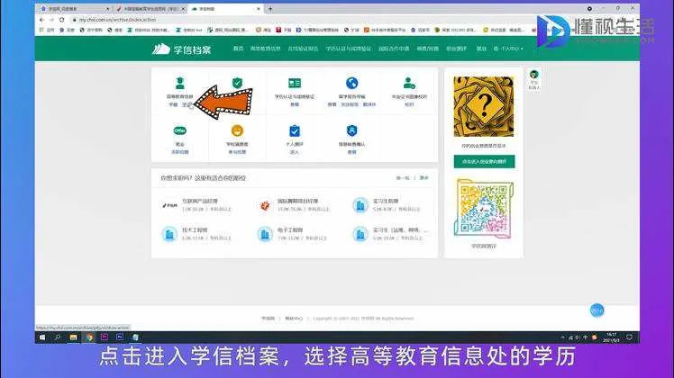Screen dimensions: 674x378
Task: Click the 学历 link under 高等教育信息
Action: pos(187,104)
